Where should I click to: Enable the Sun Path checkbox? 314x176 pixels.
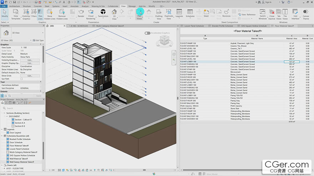point(22,79)
